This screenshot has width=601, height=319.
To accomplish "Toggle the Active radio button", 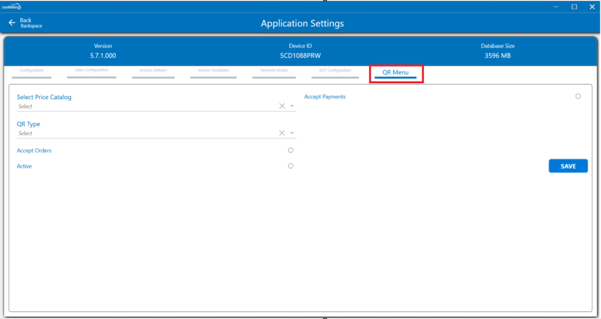I will 290,166.
